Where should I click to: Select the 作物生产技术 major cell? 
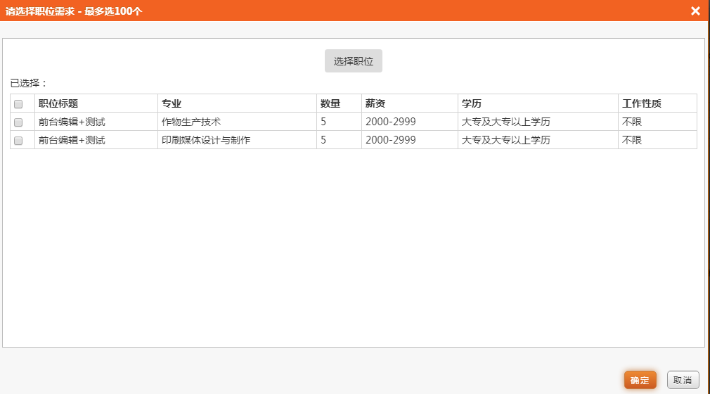pos(191,122)
